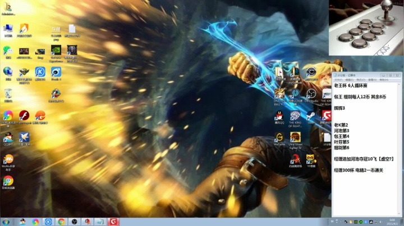Launch the Thunder blue bird download shortcut
Screen dimensions: 404x226
(x=24, y=139)
